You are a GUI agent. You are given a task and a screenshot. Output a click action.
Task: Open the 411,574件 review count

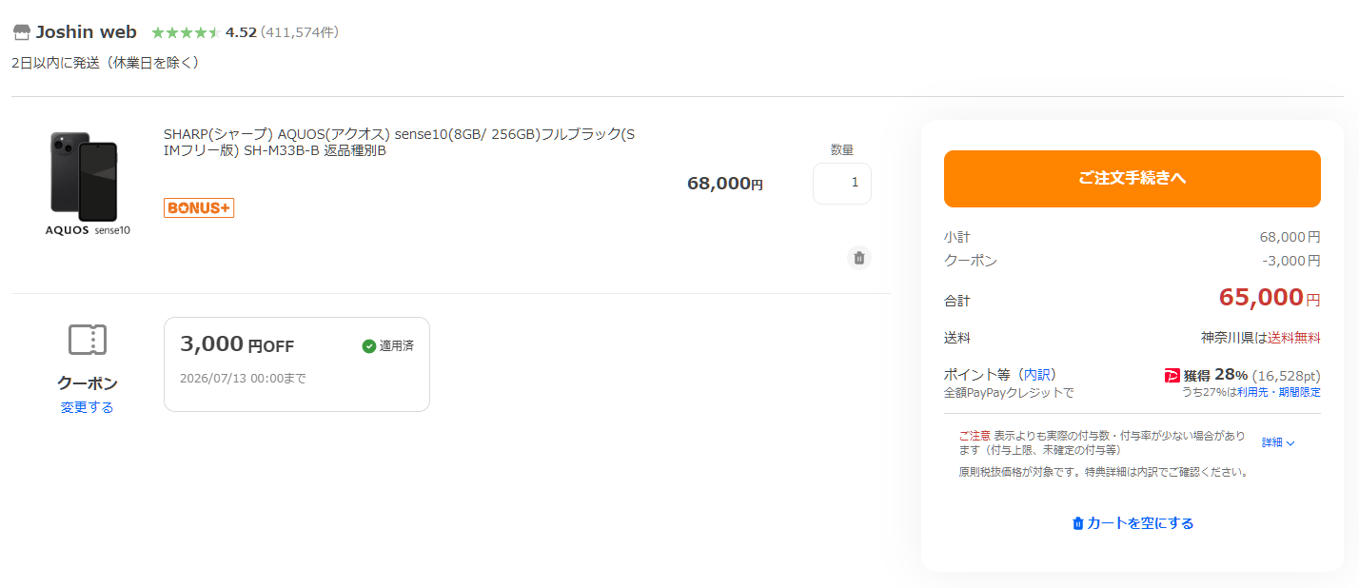[300, 32]
